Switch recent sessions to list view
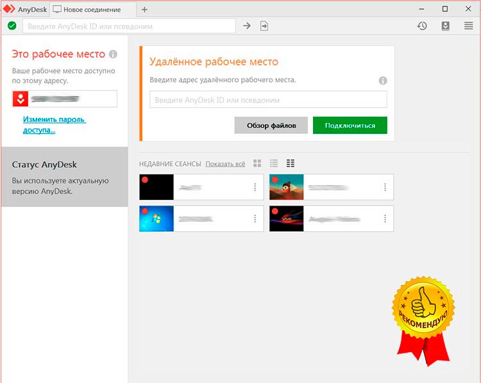Image resolution: width=481 pixels, height=383 pixels. tap(274, 163)
